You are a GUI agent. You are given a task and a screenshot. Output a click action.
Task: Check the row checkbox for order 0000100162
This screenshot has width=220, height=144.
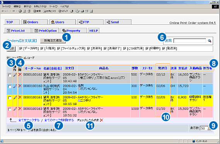coord(10,75)
